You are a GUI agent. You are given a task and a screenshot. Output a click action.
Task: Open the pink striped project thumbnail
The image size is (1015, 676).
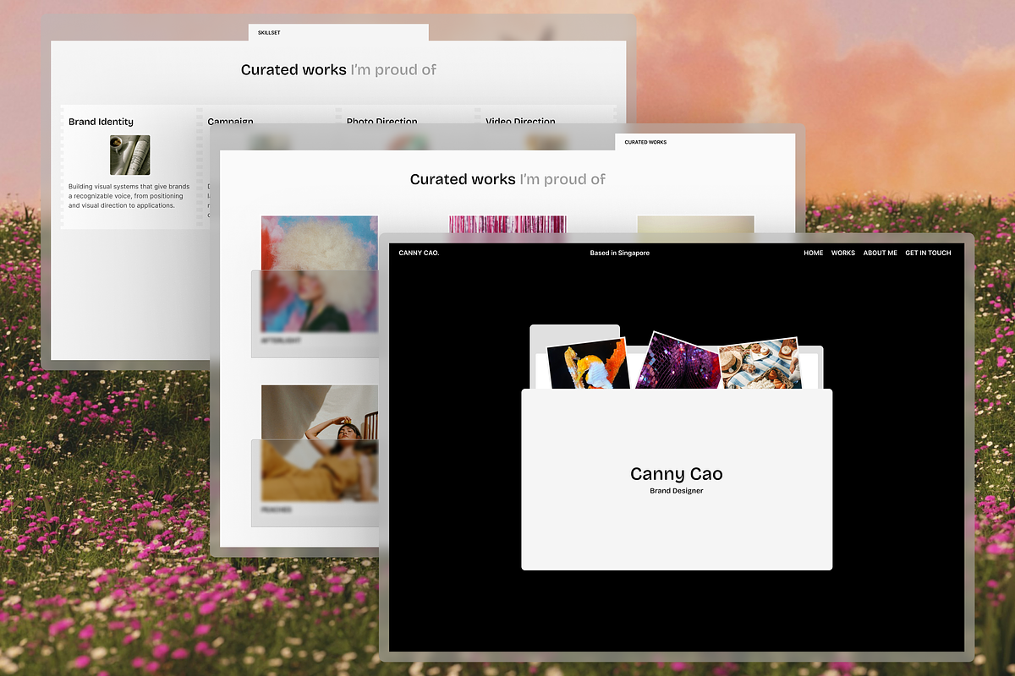tap(507, 224)
